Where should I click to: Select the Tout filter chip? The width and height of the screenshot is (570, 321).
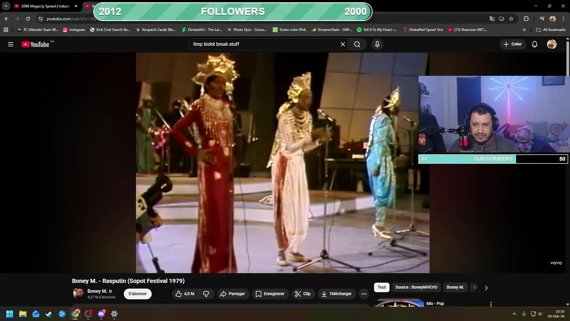tap(382, 287)
